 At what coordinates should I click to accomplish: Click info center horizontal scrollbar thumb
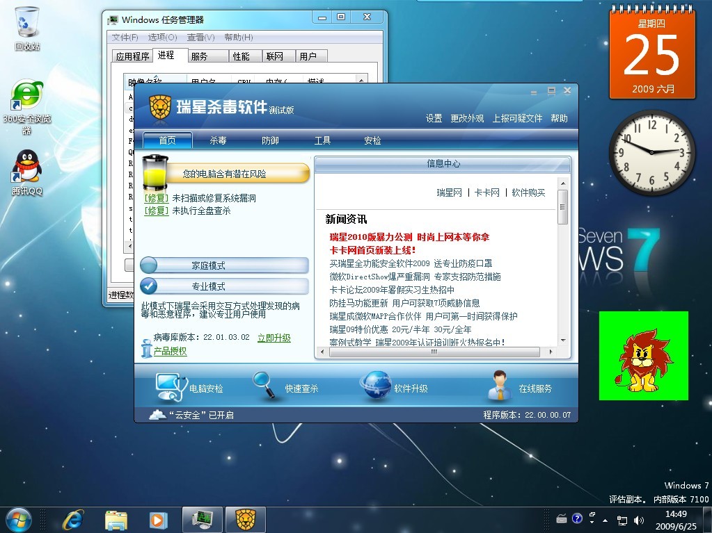point(434,352)
